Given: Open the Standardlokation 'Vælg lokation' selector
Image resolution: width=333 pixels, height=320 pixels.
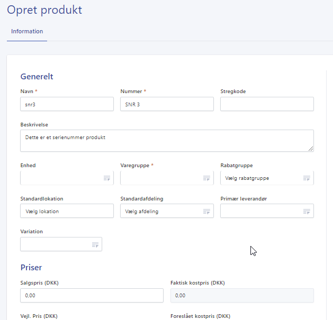Looking at the screenshot, I should (67, 211).
